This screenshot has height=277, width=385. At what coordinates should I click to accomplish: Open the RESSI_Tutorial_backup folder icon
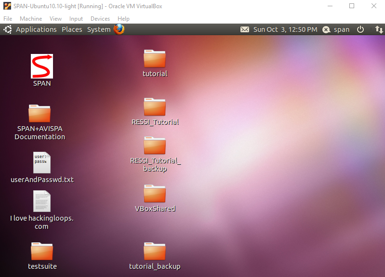click(155, 145)
